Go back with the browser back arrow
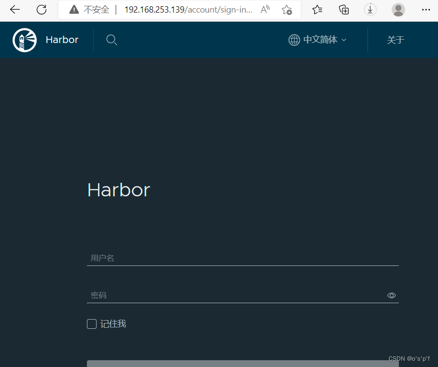The image size is (438, 367). 15,10
